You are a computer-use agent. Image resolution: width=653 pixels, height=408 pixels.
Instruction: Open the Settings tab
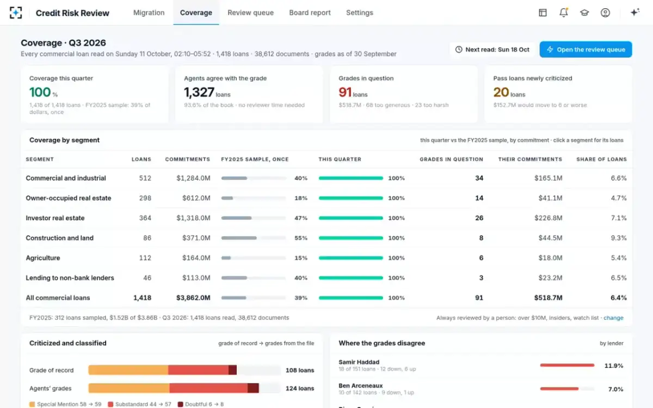click(x=360, y=13)
